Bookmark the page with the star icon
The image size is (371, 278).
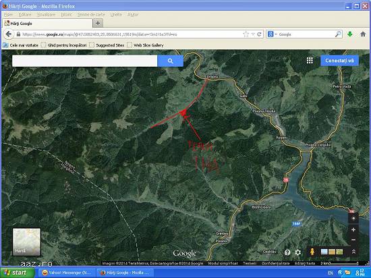coord(246,34)
